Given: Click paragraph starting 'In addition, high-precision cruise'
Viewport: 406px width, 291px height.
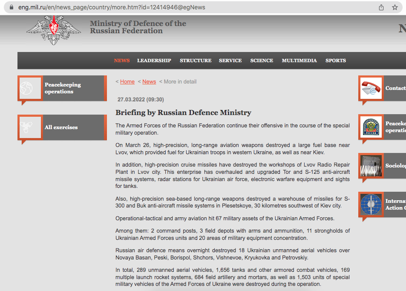Looking at the screenshot, I should point(233,175).
